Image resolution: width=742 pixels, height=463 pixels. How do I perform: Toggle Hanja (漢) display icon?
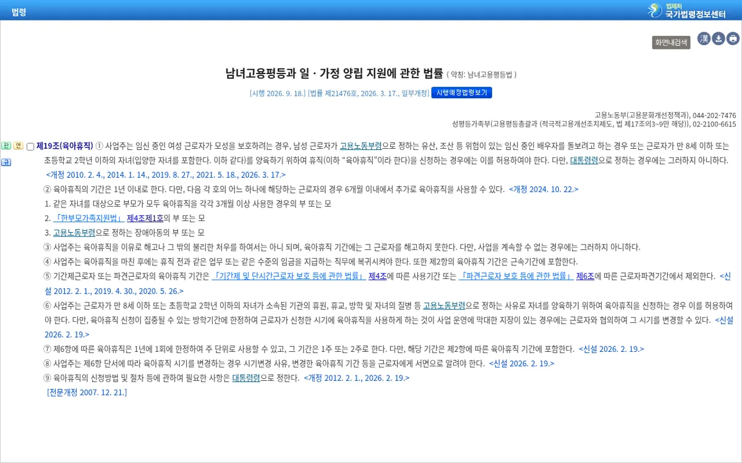tap(704, 39)
